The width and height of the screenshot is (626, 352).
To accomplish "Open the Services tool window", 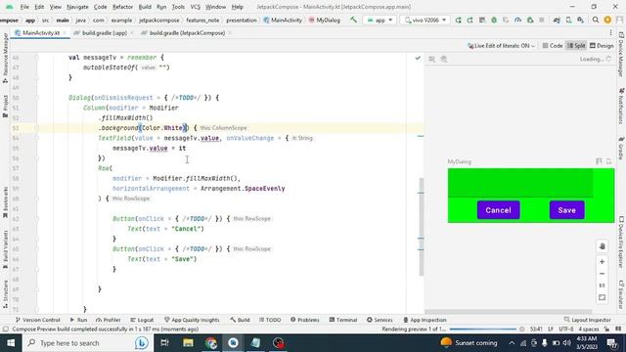I will click(380, 320).
